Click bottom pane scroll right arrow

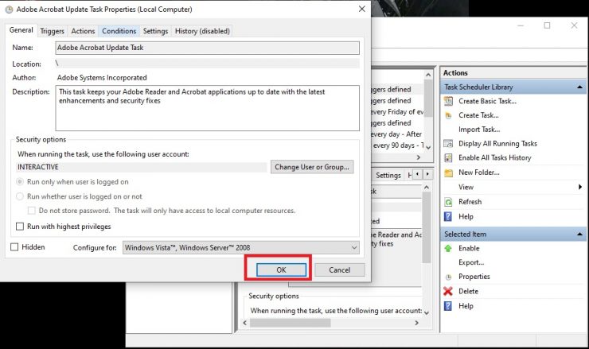416,323
